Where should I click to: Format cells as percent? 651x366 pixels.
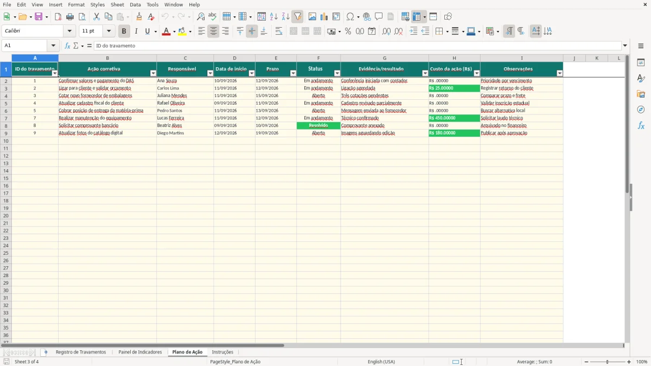(348, 31)
